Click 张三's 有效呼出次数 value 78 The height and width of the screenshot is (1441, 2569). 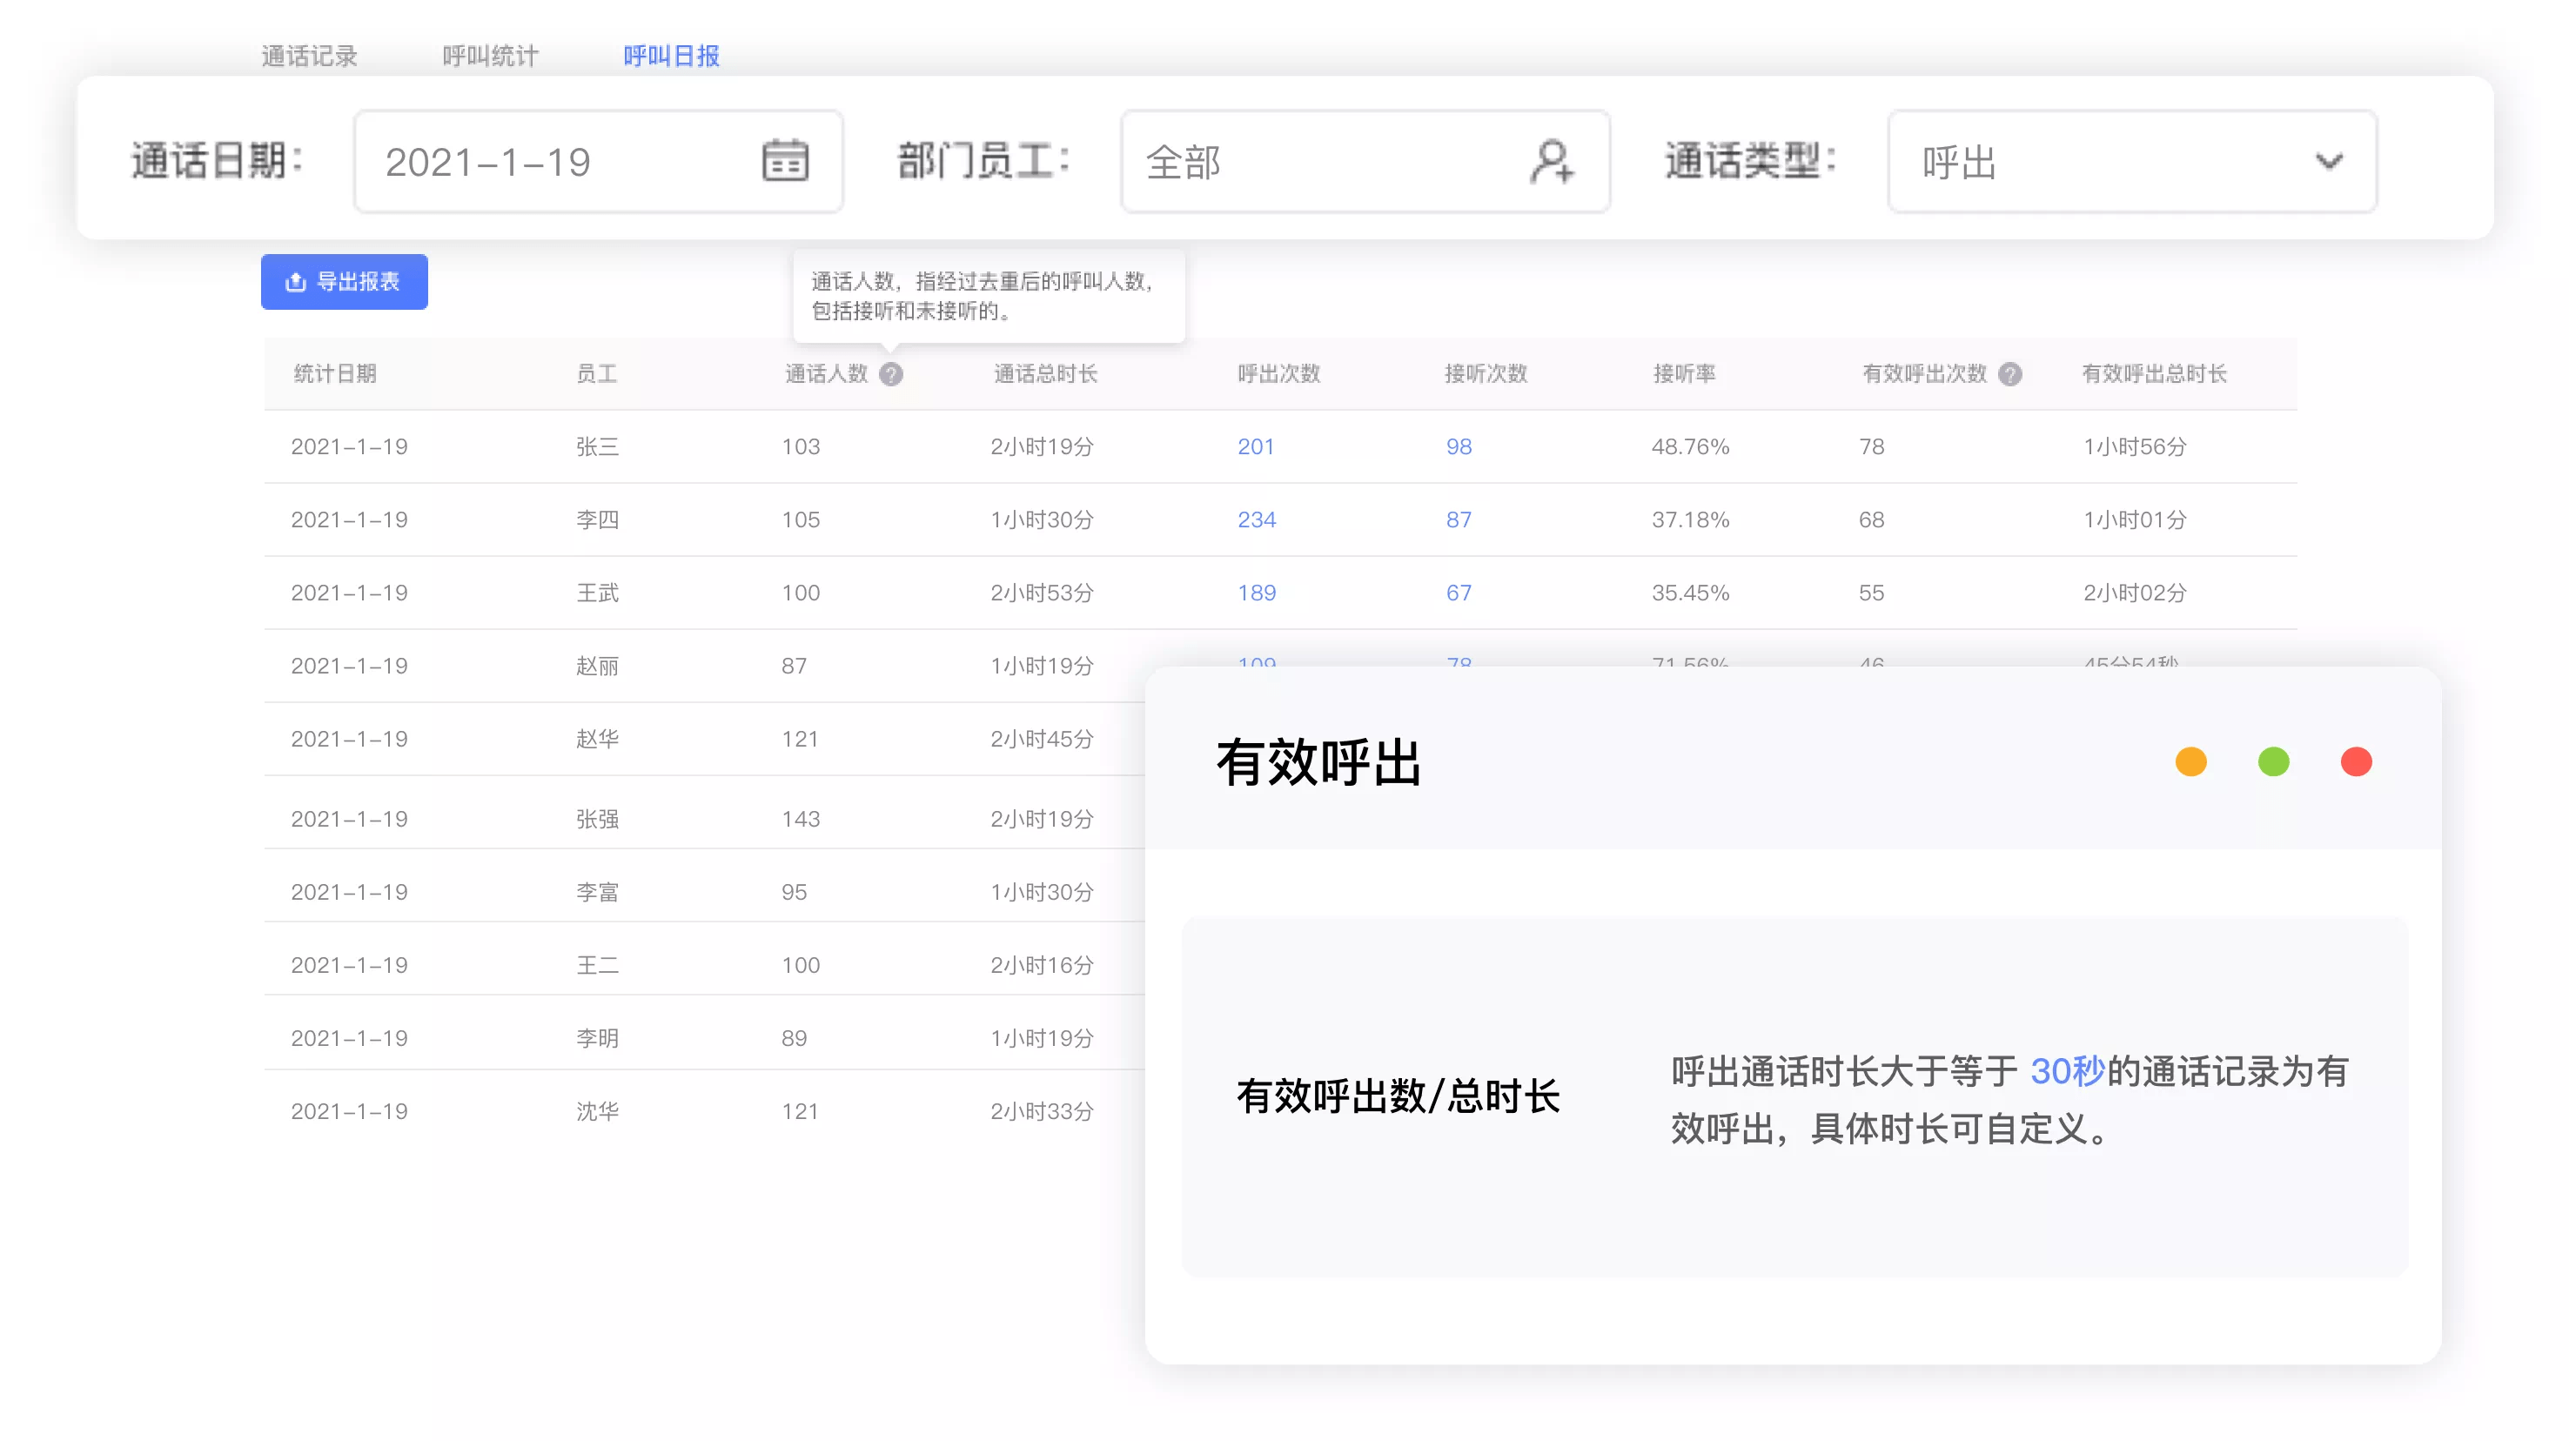(x=1872, y=446)
